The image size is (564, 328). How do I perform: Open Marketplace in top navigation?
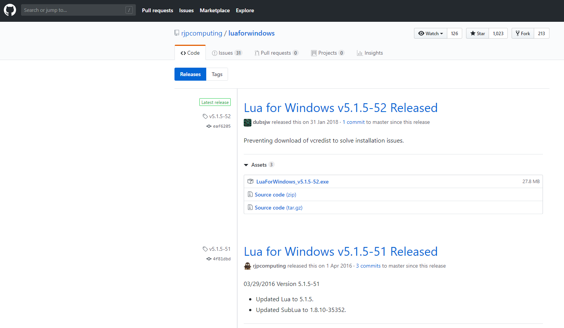tap(215, 10)
